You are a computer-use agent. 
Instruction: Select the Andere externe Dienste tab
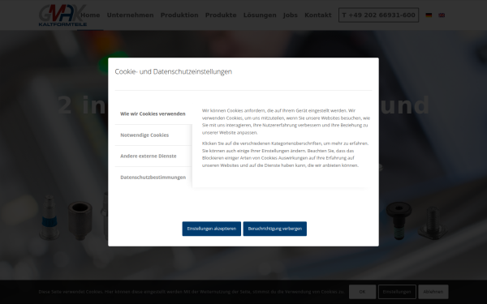(x=153, y=156)
